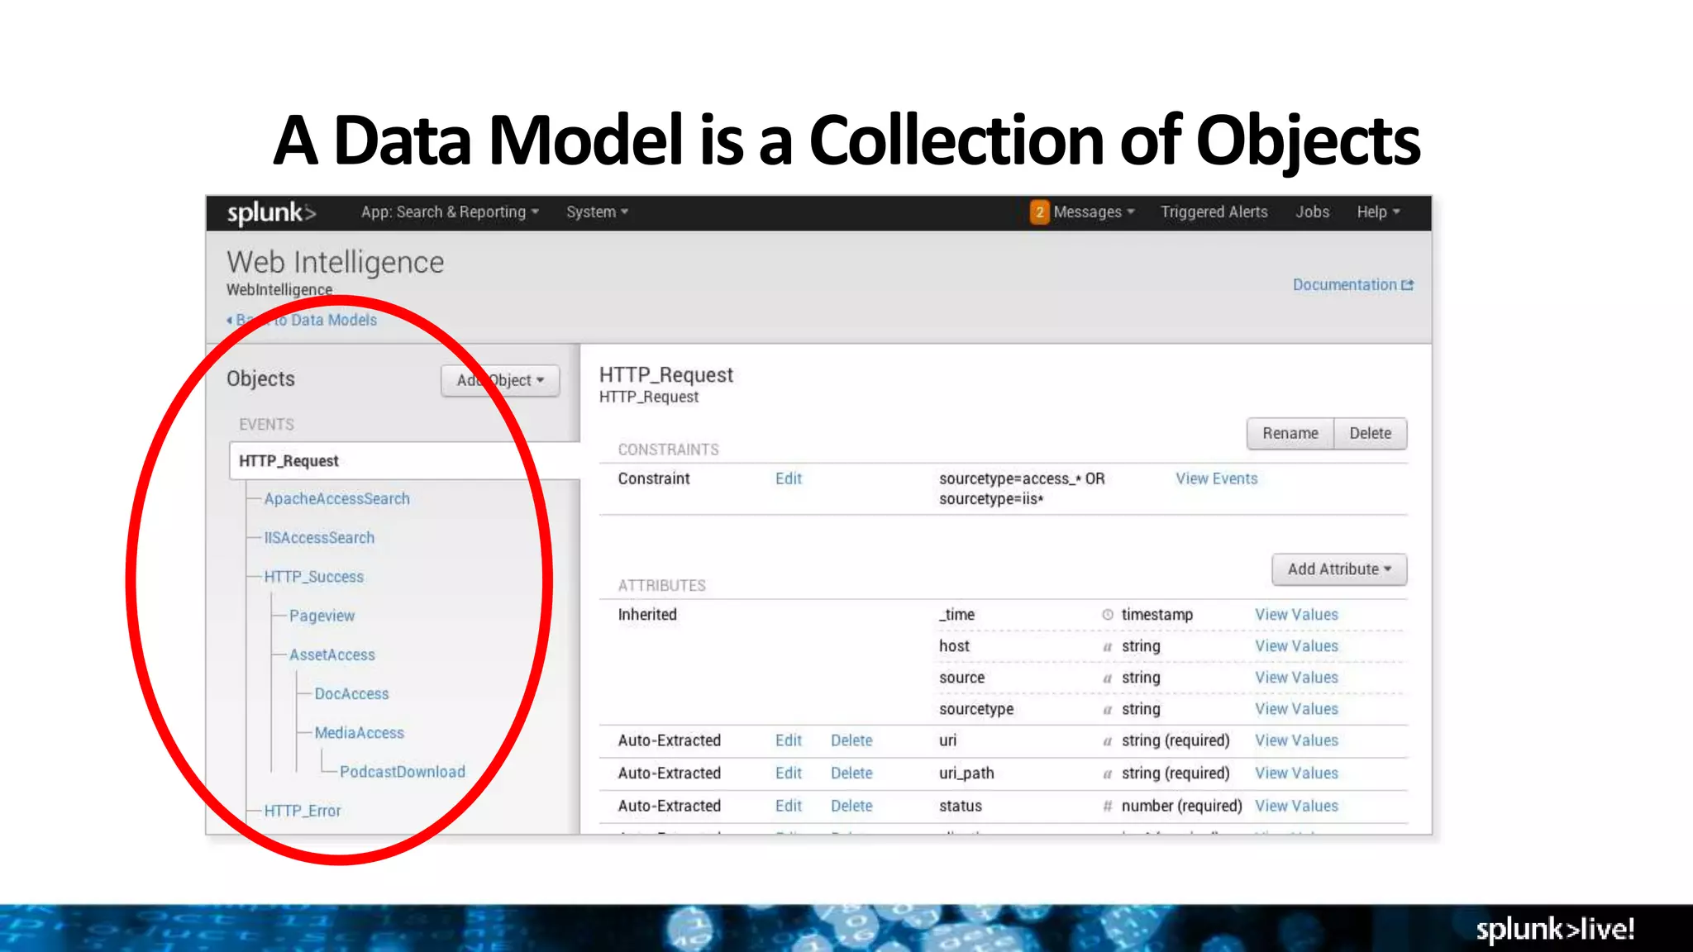
Task: Open Triggered Alerts in top bar
Action: (1214, 212)
